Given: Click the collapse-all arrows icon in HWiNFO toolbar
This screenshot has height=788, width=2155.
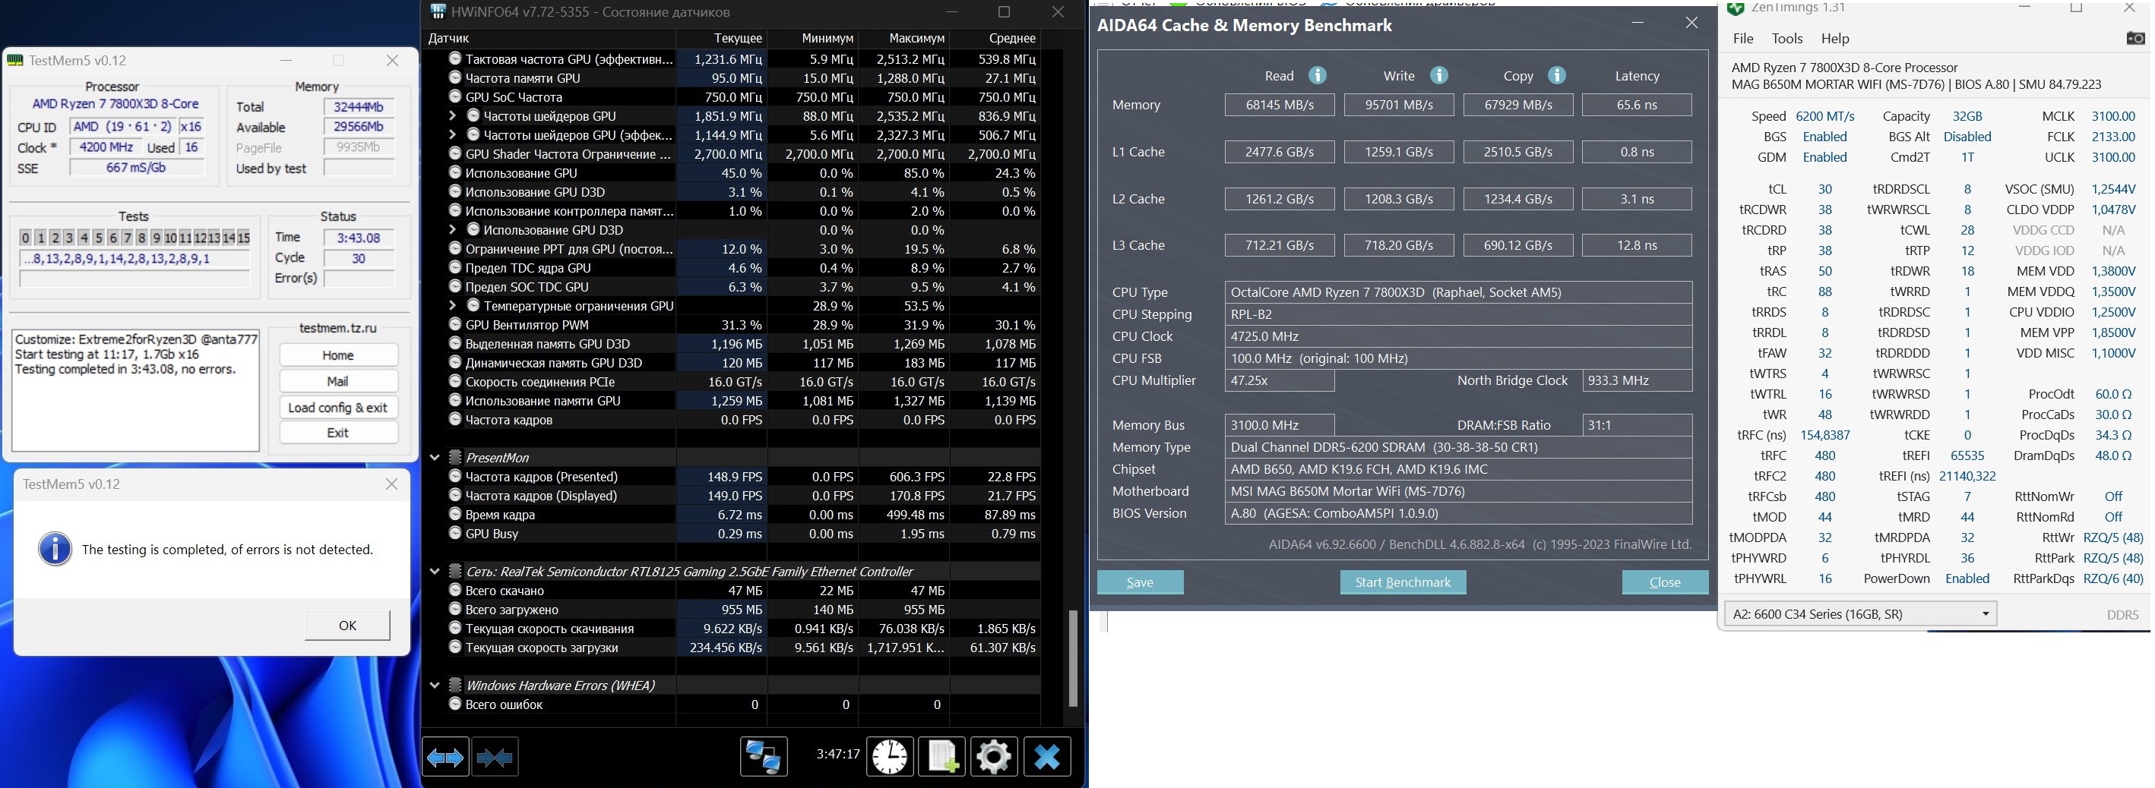Looking at the screenshot, I should coord(495,758).
